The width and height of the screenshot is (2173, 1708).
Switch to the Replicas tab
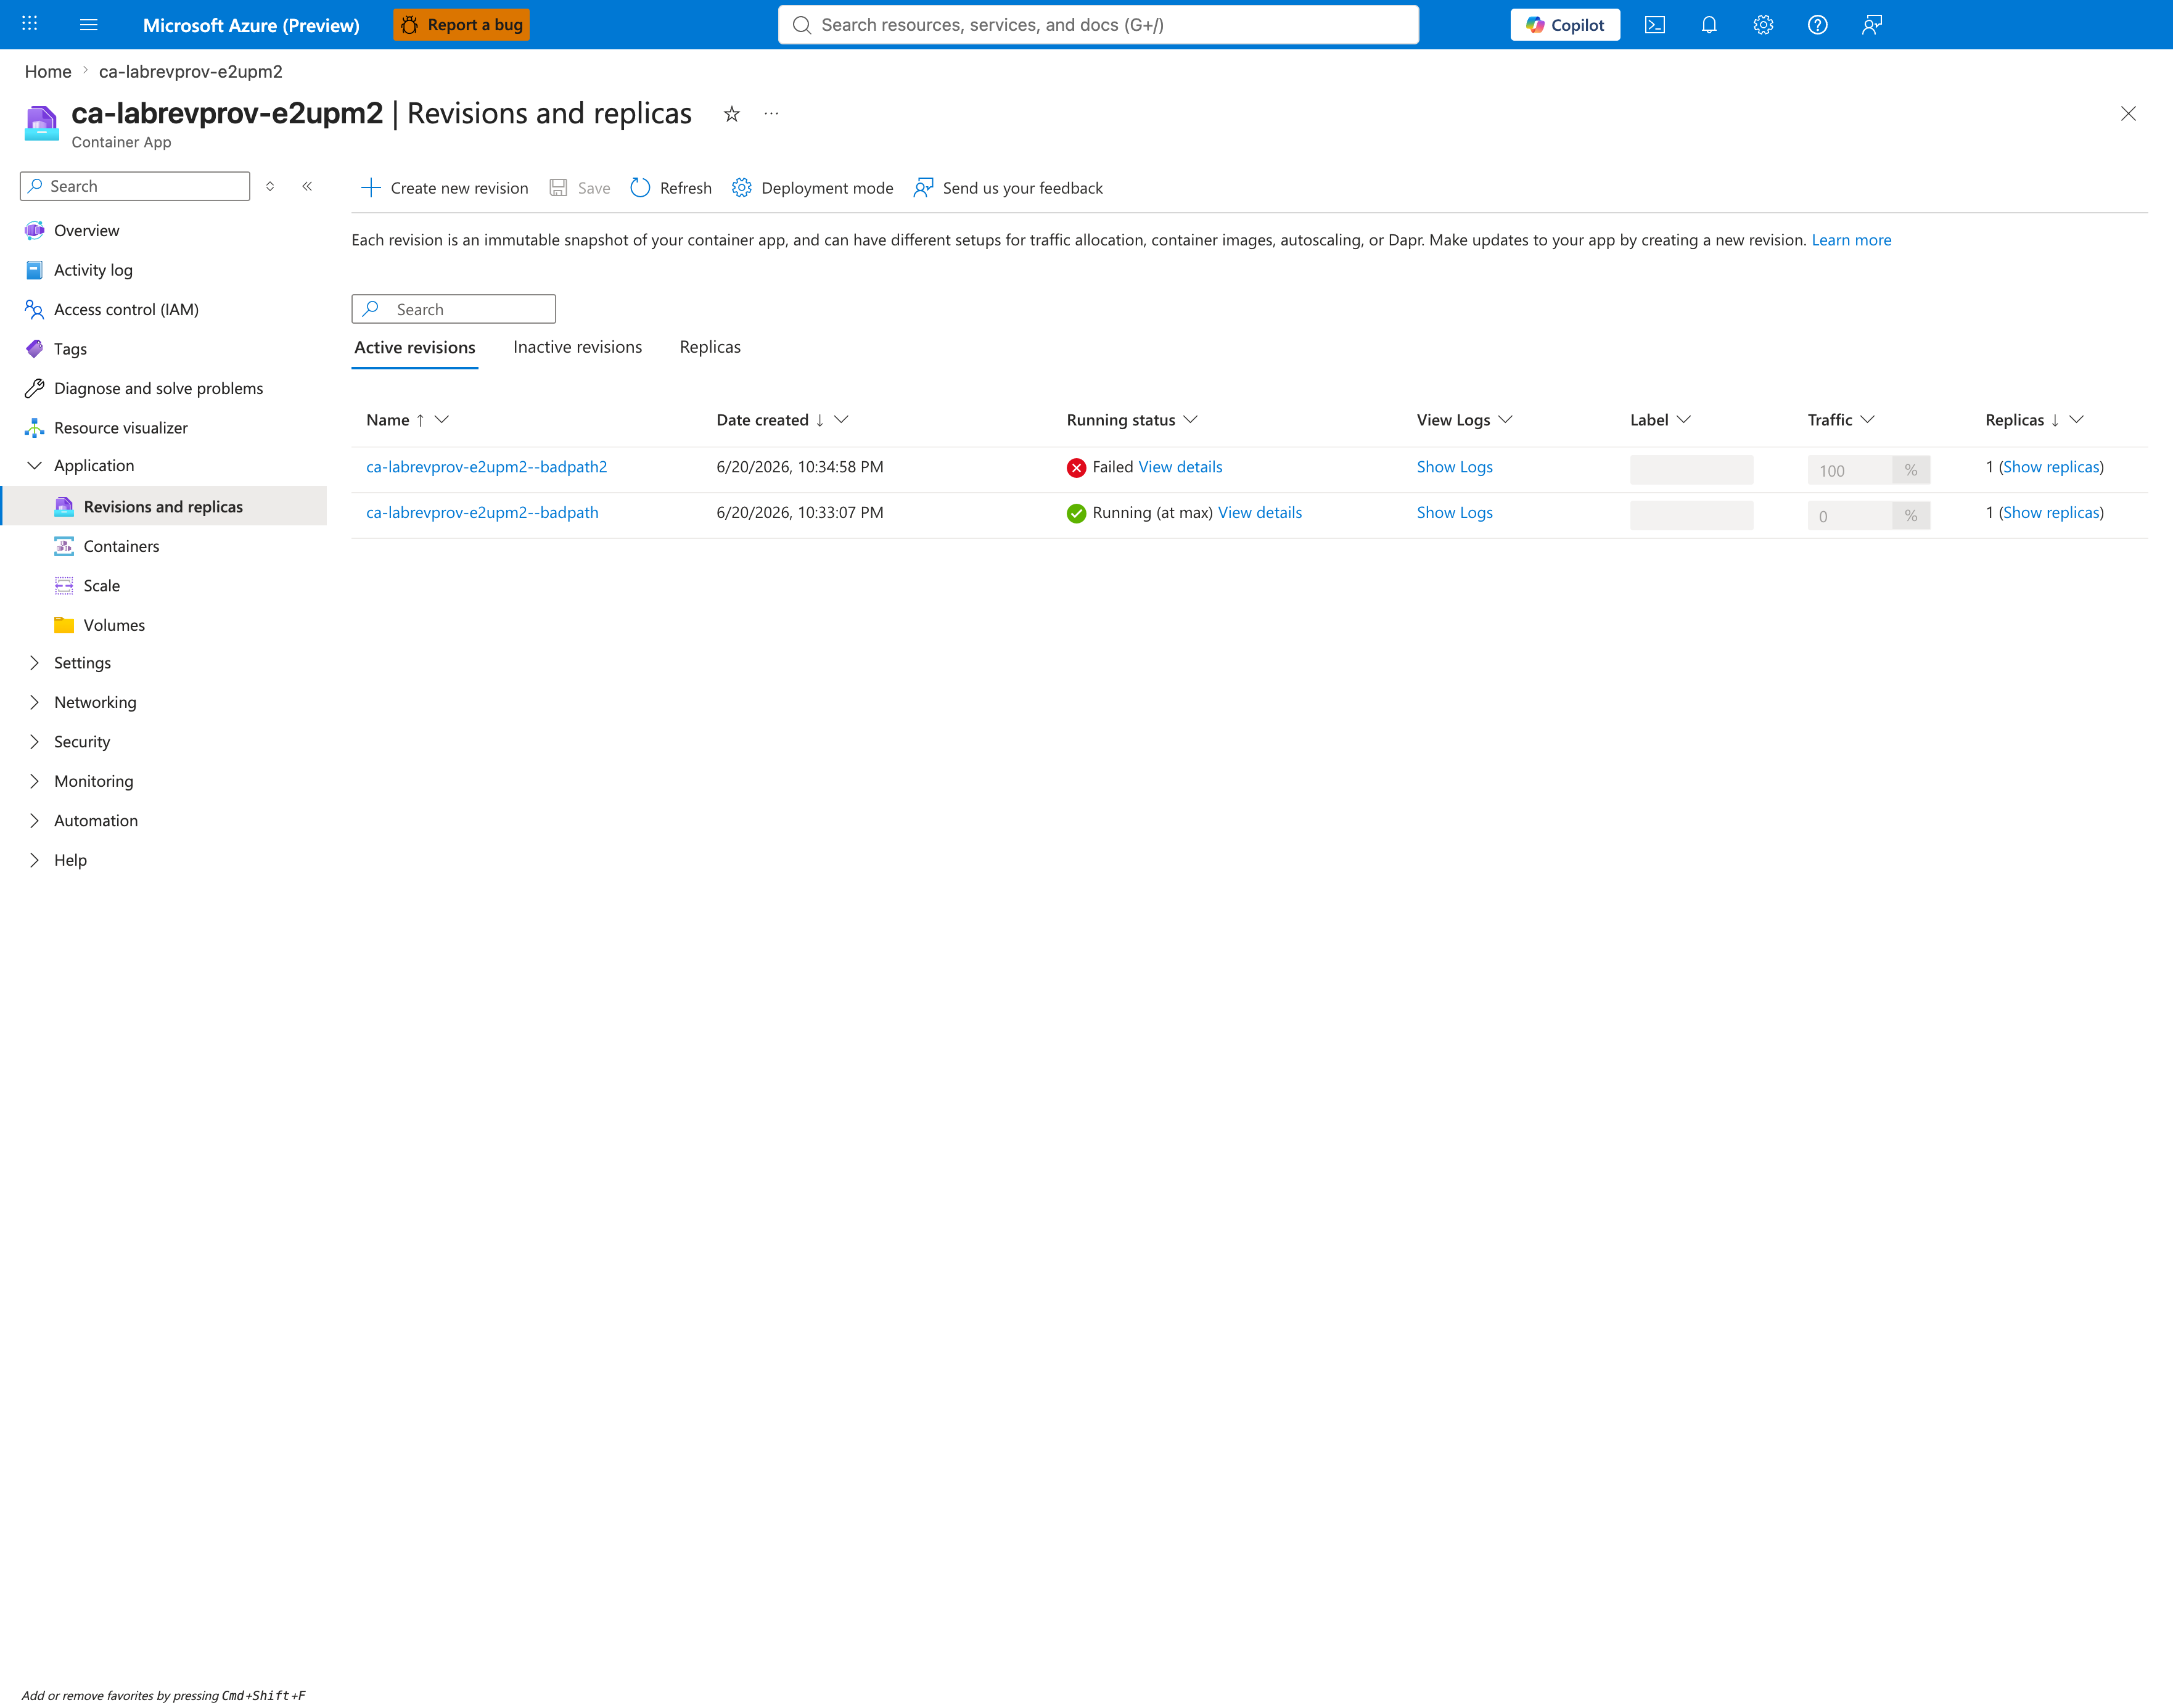(710, 347)
